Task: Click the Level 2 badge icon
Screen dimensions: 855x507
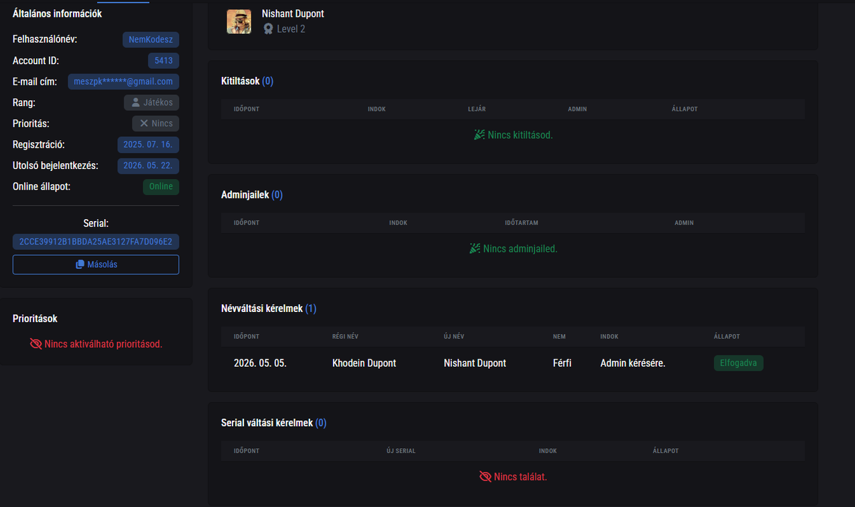Action: click(268, 29)
